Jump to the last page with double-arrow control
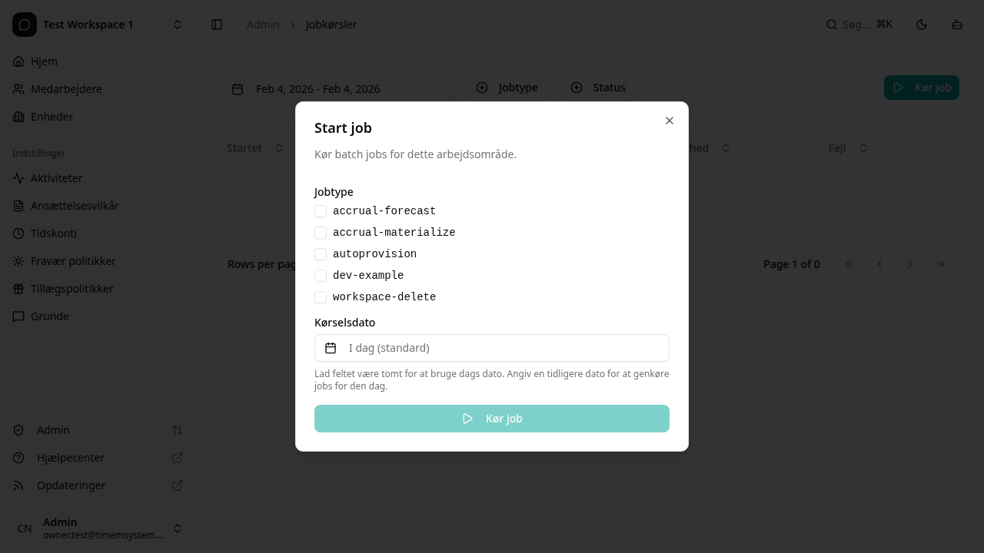984x553 pixels. click(x=941, y=263)
